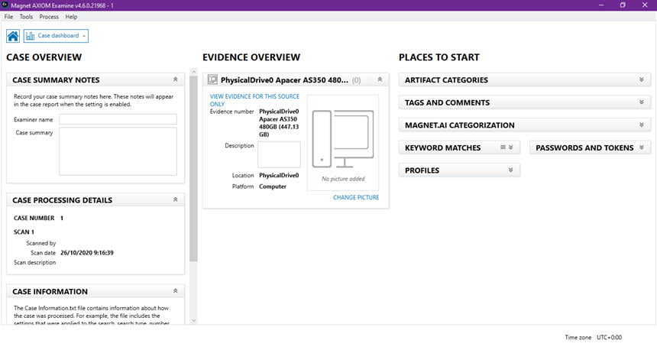
Task: Click the PhysicalDrive0 evidence source icon
Action: click(x=212, y=79)
